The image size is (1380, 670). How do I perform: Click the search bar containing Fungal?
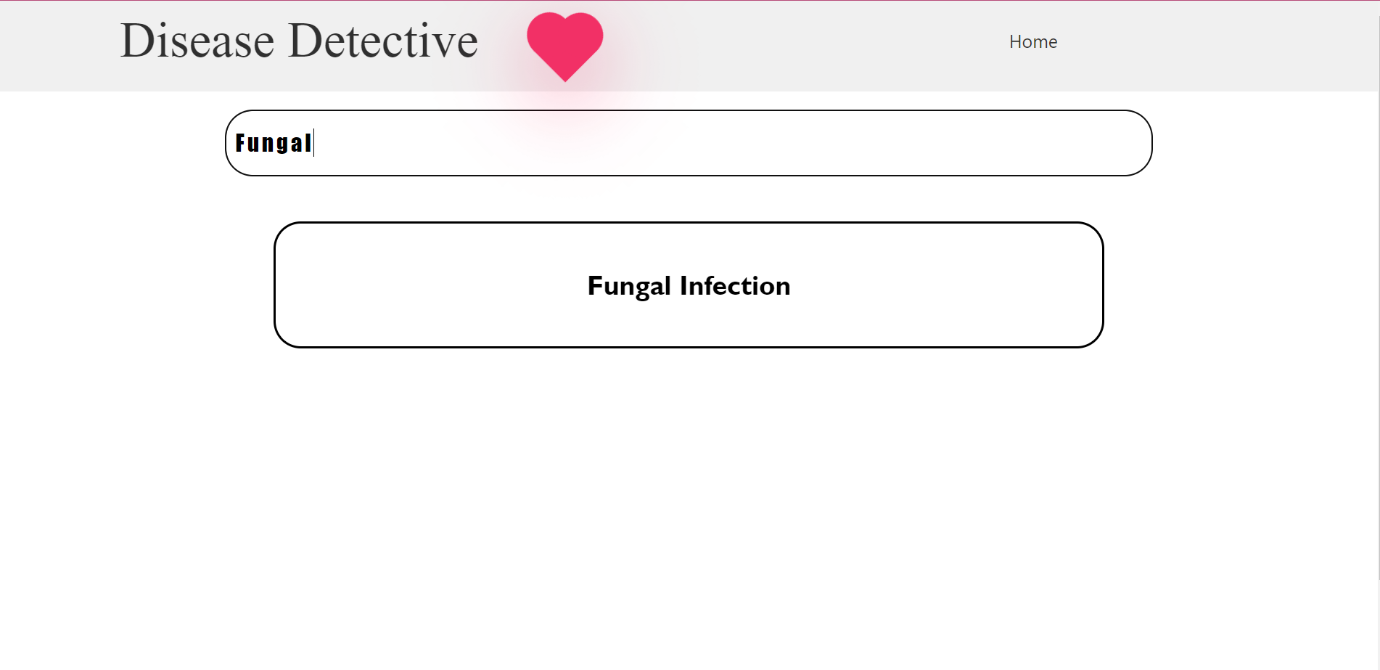tap(688, 142)
